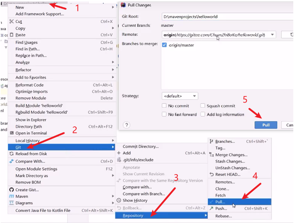Click the Push green arrow icon
300x223 pixels.
pyautogui.click(x=212, y=208)
